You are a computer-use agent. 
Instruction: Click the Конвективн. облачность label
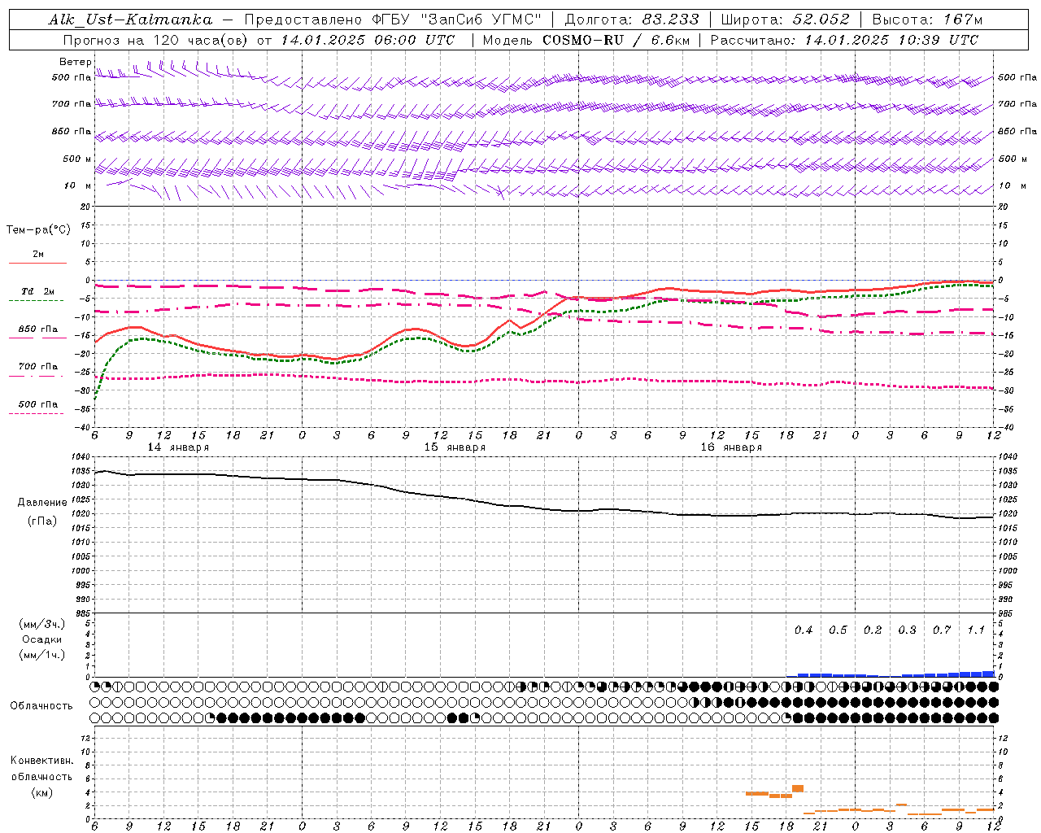click(41, 768)
